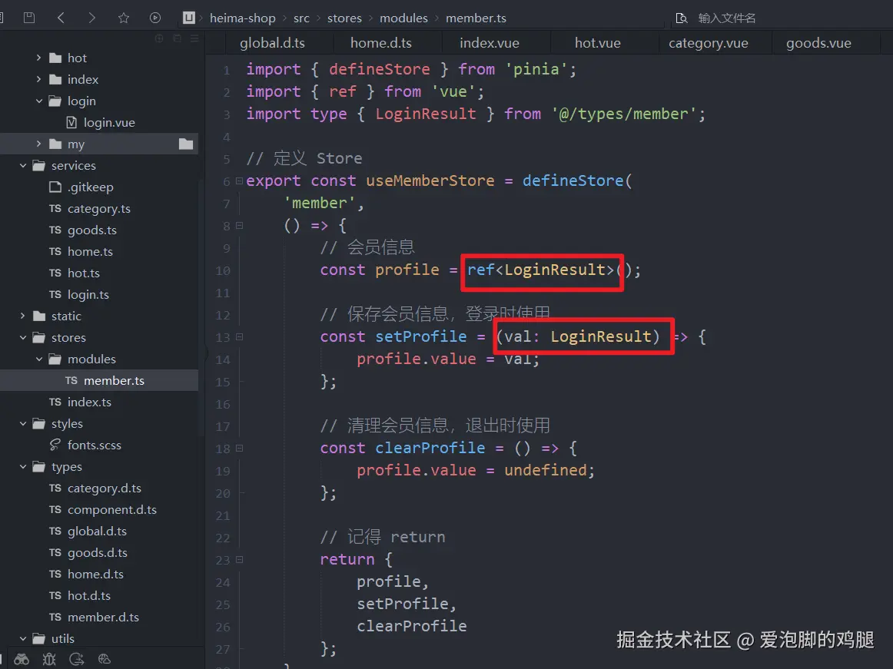The width and height of the screenshot is (893, 669).
Task: Click the Run play-circle icon
Action: (155, 18)
